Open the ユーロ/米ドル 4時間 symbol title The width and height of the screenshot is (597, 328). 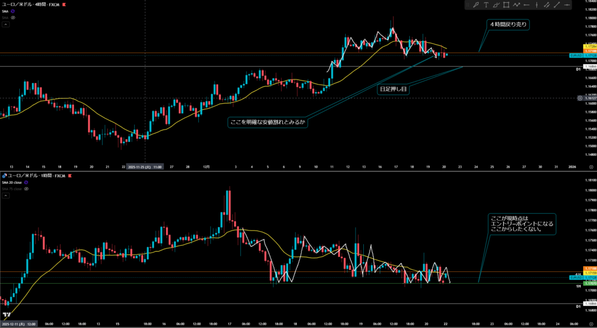29,5
